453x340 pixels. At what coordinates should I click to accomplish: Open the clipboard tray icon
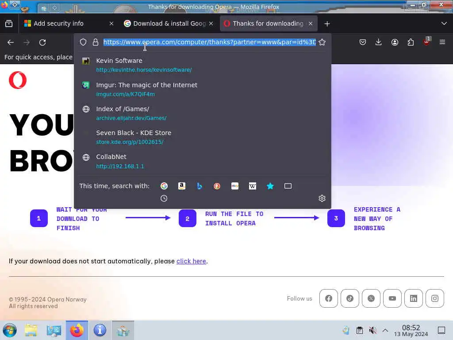(359, 330)
